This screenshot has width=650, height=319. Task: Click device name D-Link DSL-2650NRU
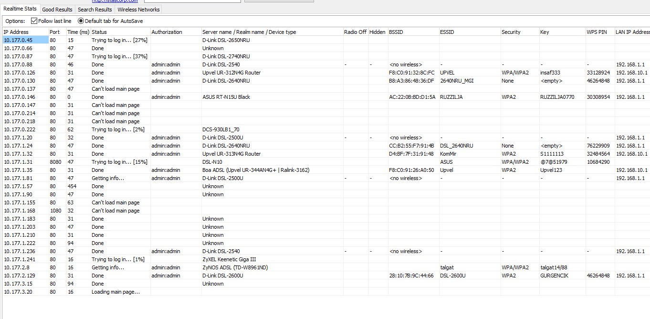click(x=226, y=40)
